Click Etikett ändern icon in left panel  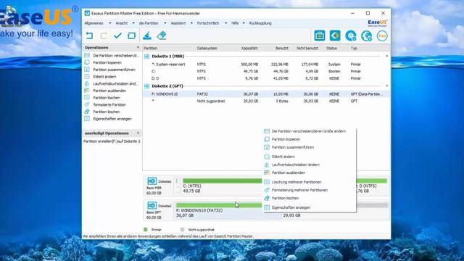tap(87, 77)
